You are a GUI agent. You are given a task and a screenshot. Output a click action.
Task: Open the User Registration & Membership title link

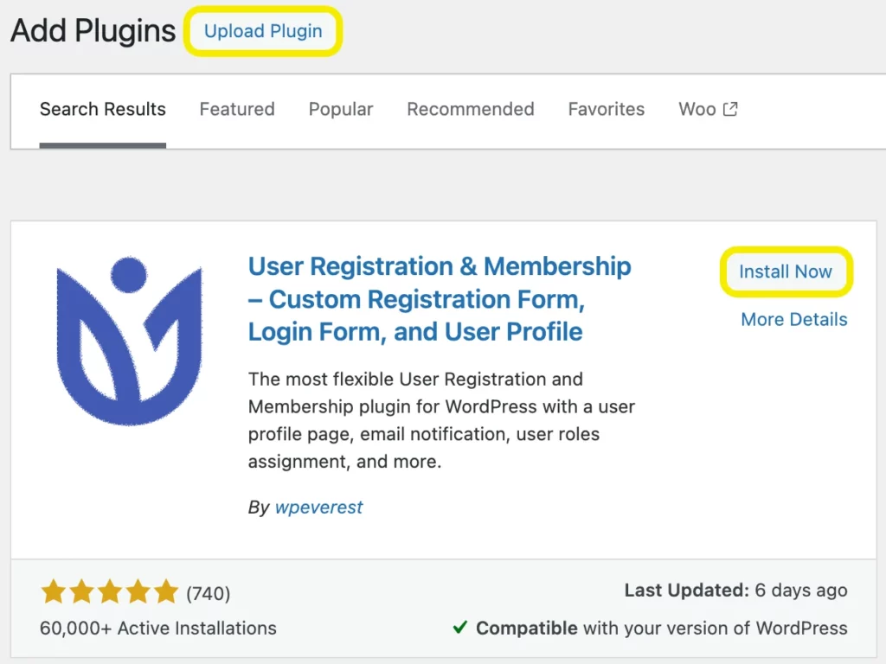tap(440, 298)
